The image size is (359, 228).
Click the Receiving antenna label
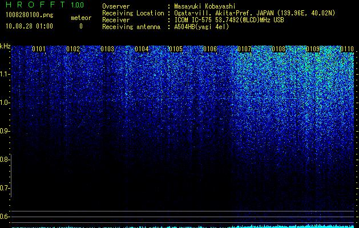(131, 27)
